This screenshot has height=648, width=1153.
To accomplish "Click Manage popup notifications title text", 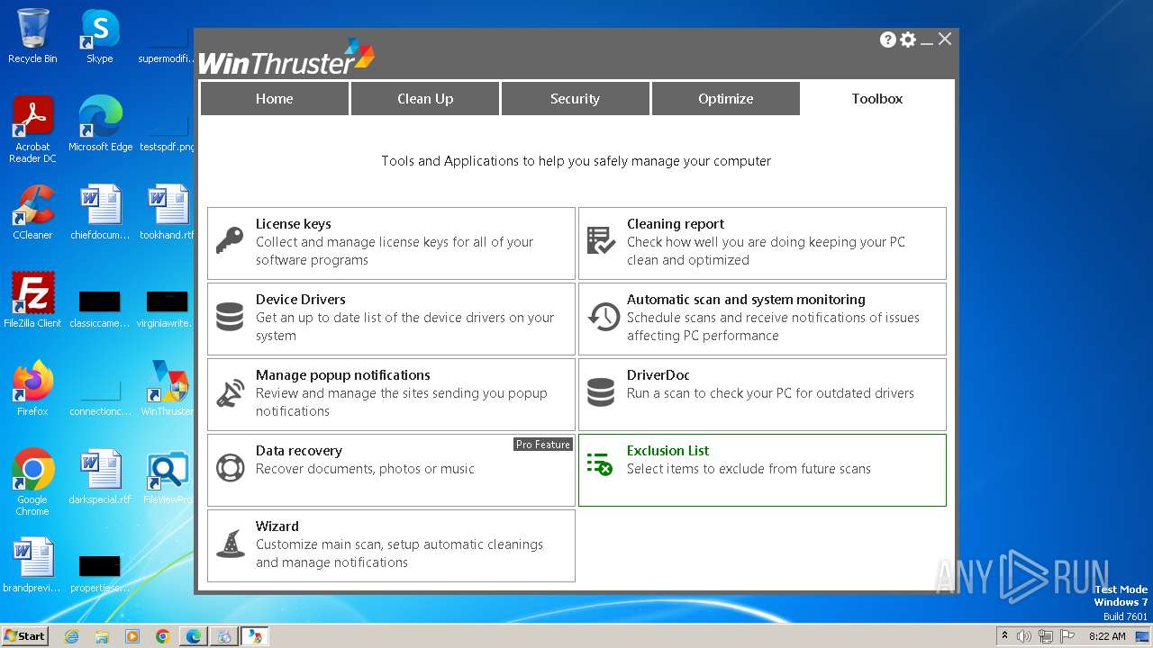I will [x=342, y=375].
